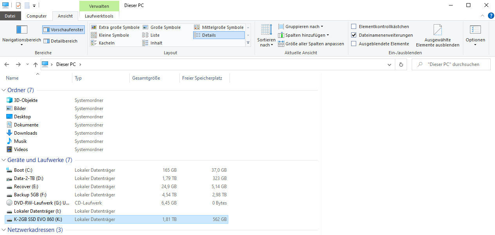Open the Optionen button
The image size is (495, 235).
(x=475, y=35)
